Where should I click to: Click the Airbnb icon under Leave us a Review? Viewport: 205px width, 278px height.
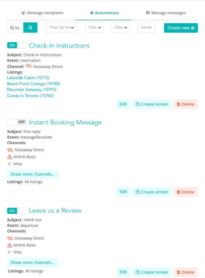point(9,245)
